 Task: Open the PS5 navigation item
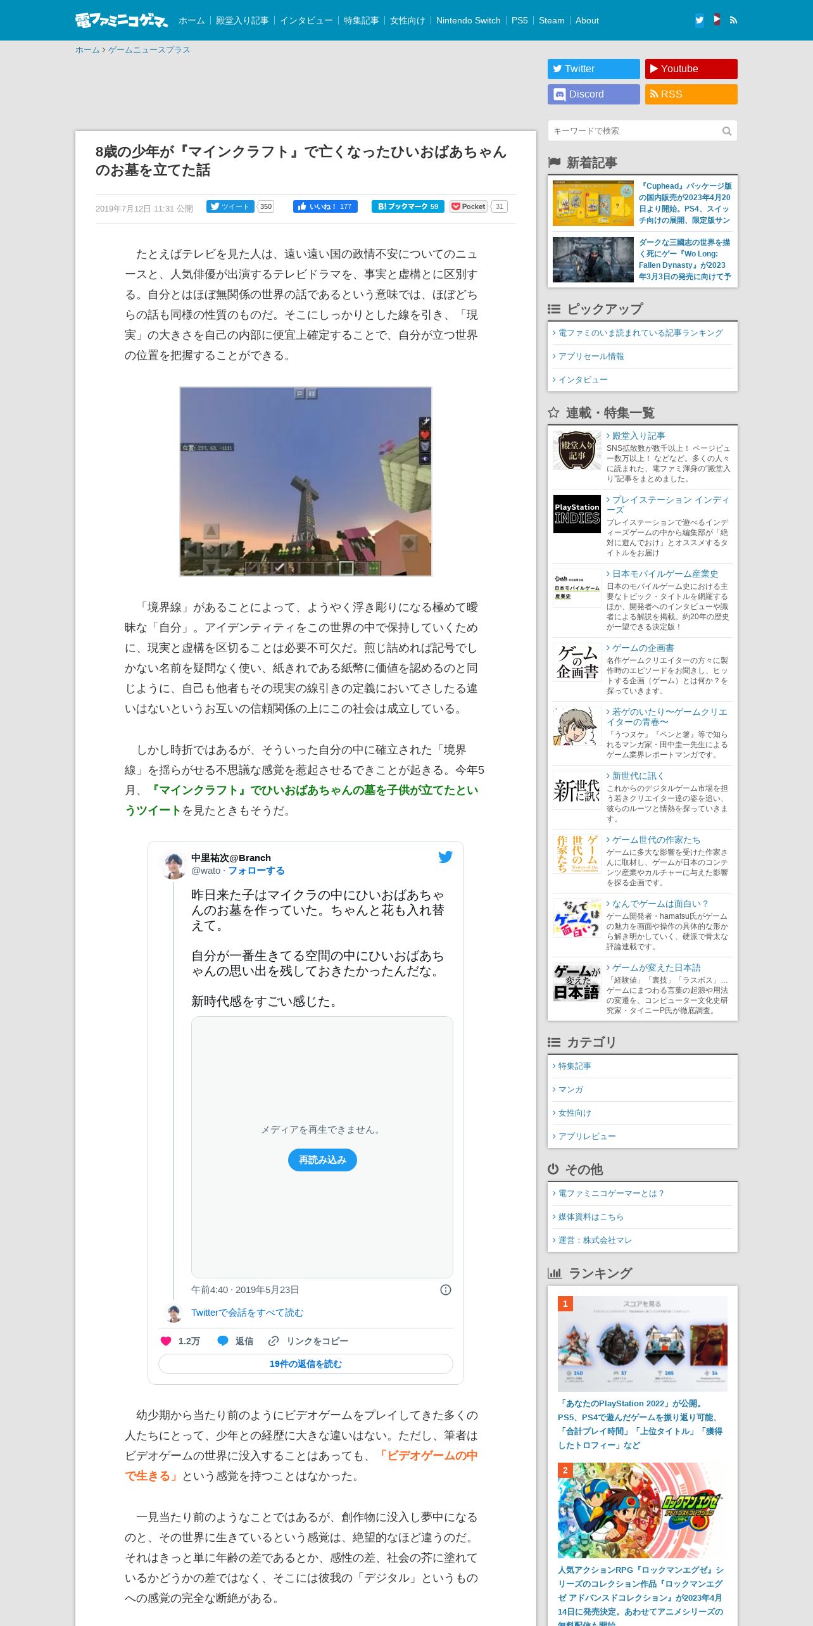coord(519,20)
